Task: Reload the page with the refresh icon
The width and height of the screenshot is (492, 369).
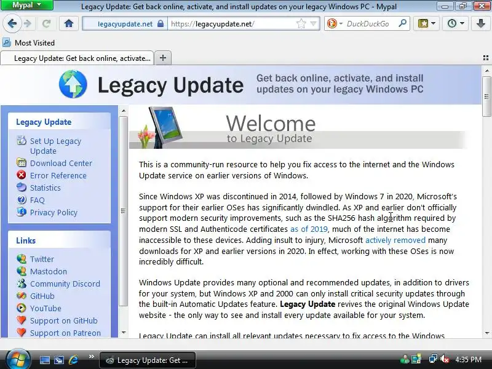Action: [47, 23]
